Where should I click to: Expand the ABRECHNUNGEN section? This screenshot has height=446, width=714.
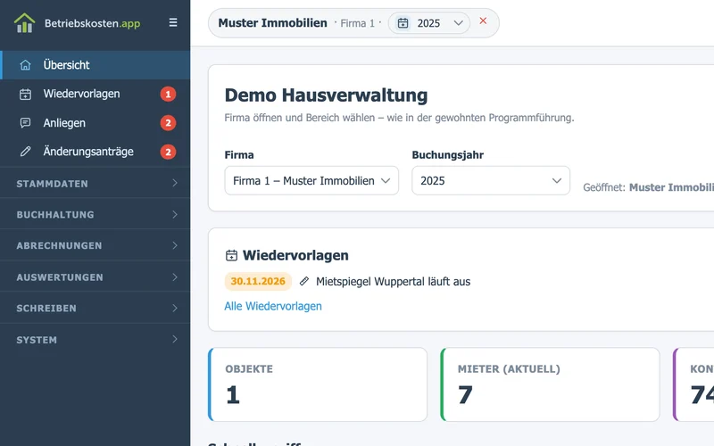click(95, 246)
